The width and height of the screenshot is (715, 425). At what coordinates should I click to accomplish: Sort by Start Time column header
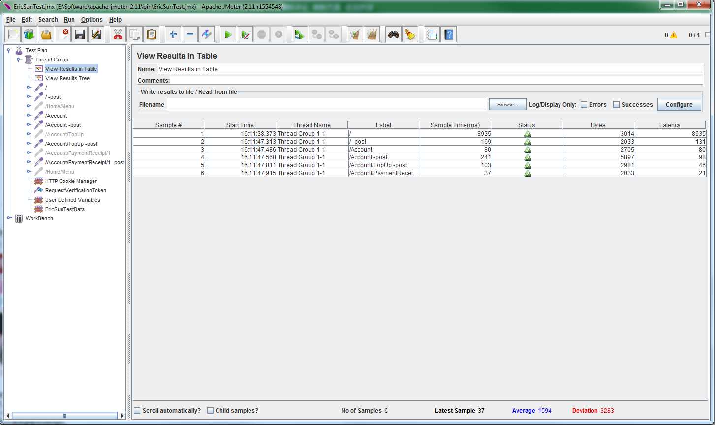click(240, 125)
